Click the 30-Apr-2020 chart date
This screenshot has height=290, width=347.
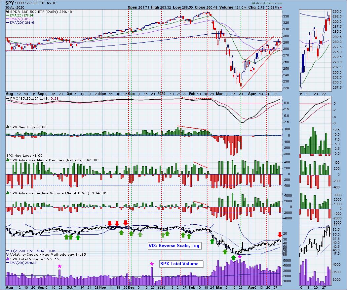click(14, 7)
